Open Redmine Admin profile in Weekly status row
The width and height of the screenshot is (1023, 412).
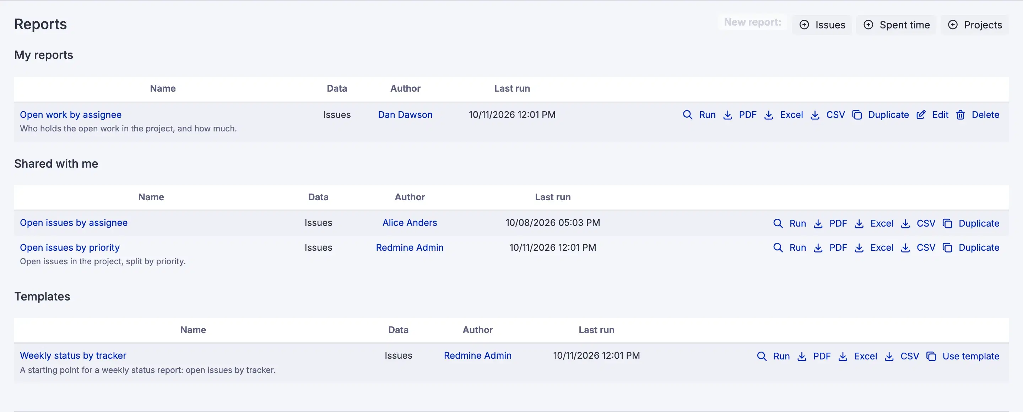[477, 356]
